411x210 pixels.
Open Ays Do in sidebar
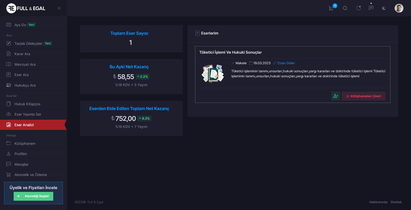pos(20,25)
